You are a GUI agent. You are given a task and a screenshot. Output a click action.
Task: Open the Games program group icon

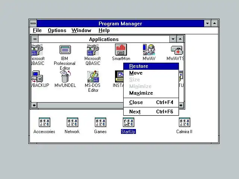(100, 122)
